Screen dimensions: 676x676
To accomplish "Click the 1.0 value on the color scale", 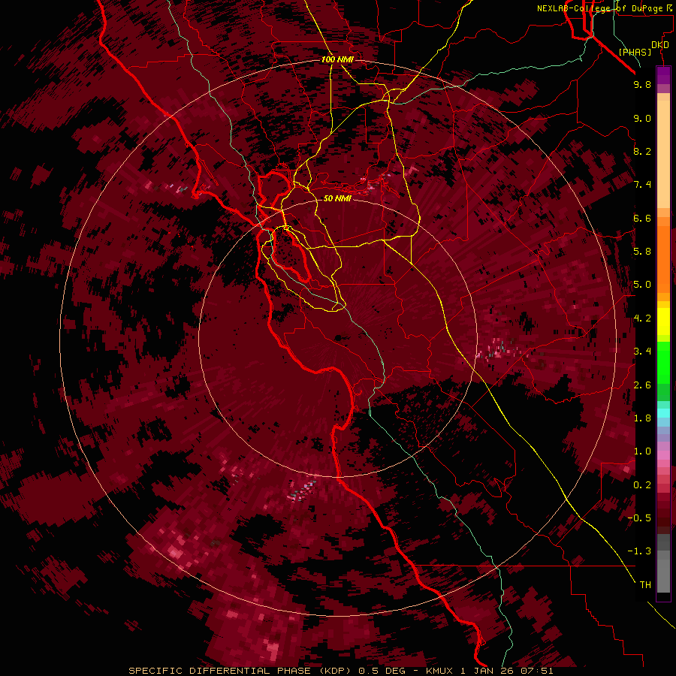I will [x=642, y=451].
